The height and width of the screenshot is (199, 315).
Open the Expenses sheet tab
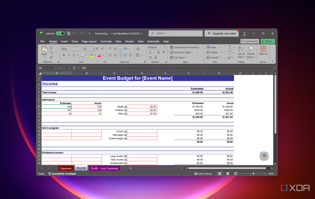66,168
